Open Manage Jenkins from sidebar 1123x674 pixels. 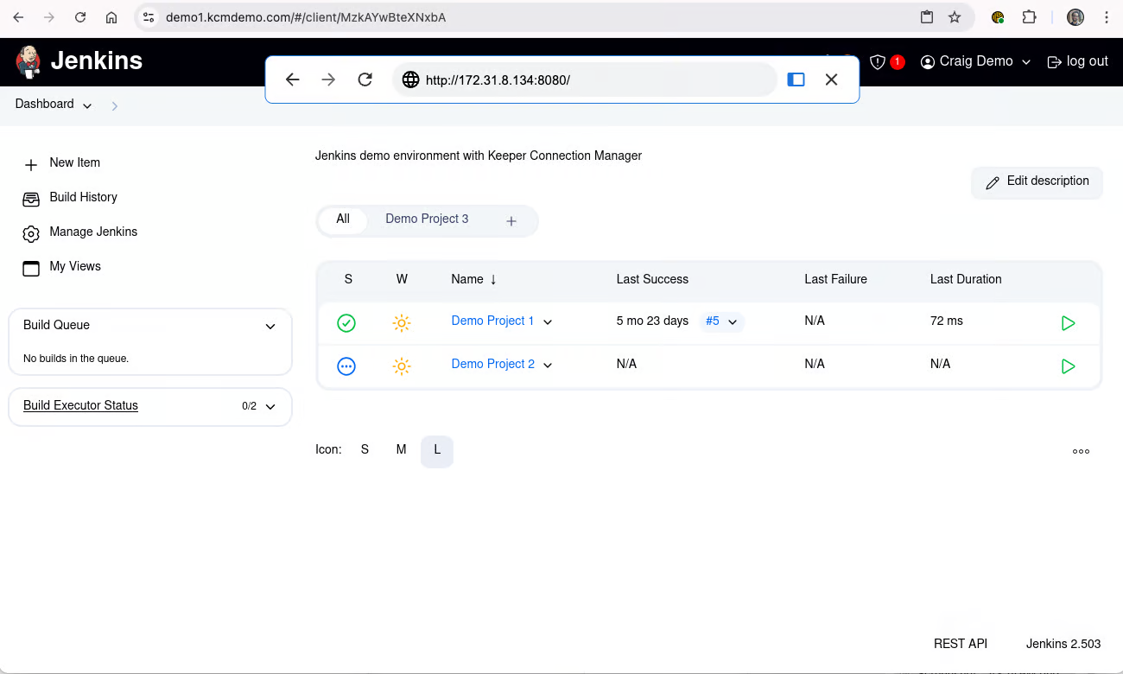point(93,232)
